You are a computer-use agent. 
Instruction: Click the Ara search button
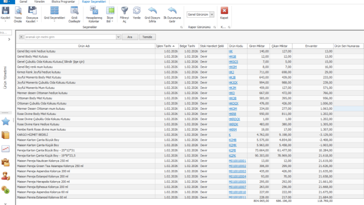coord(130,37)
